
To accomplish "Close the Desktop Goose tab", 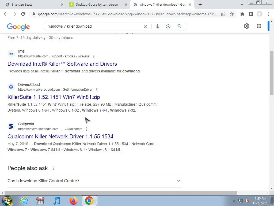I will [126, 5].
